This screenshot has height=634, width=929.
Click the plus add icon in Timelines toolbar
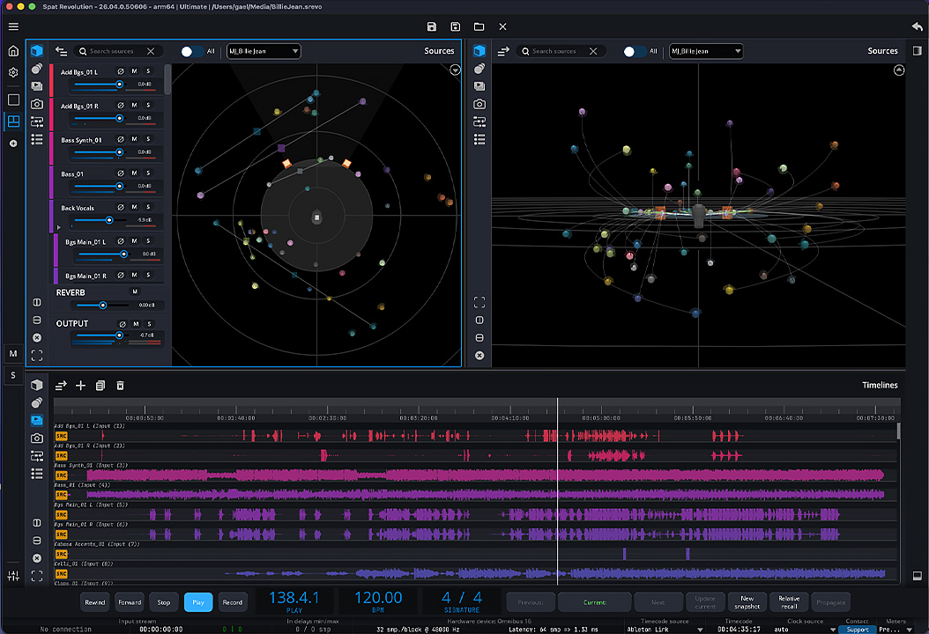click(81, 385)
